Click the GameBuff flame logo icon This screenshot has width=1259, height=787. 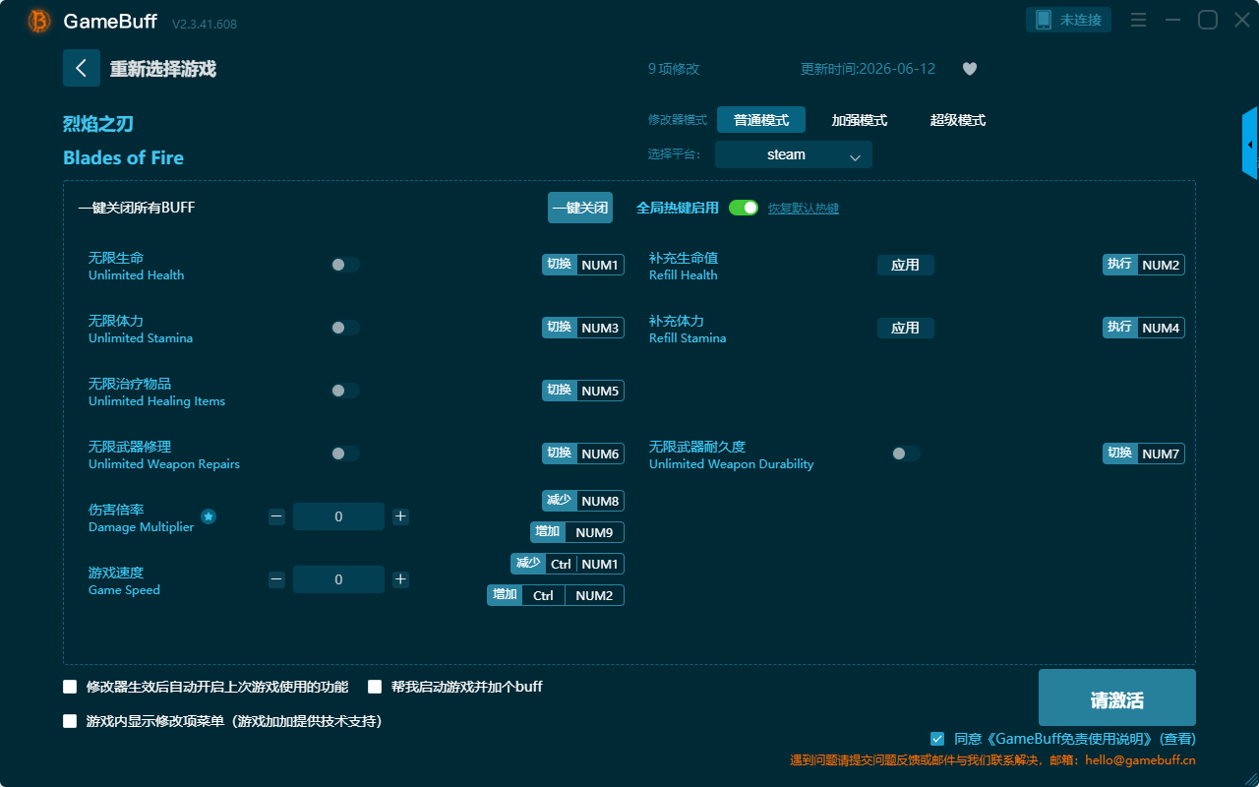click(x=39, y=21)
